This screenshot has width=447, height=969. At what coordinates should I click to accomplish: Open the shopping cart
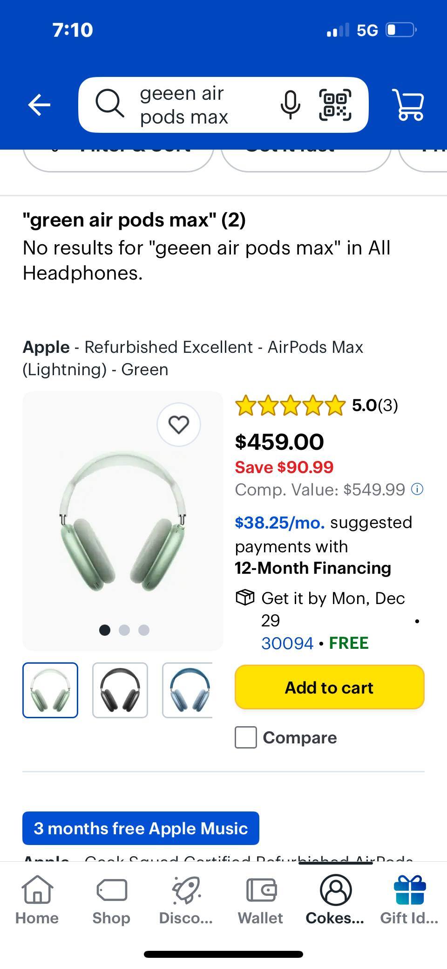(408, 104)
